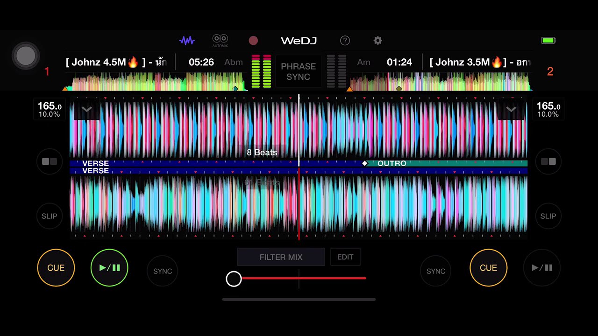Screen dimensions: 598x336
Task: Tap deck 1 remaining time 05:26
Action: pyautogui.click(x=201, y=62)
